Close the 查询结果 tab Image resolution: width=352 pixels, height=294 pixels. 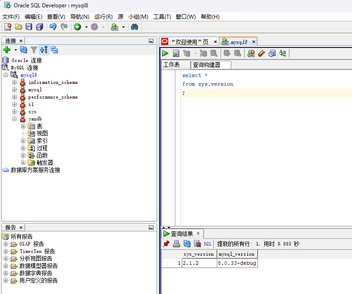tap(198, 233)
